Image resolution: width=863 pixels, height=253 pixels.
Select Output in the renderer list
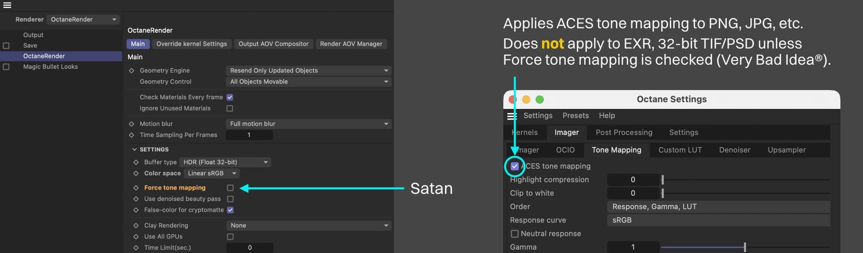pos(33,35)
